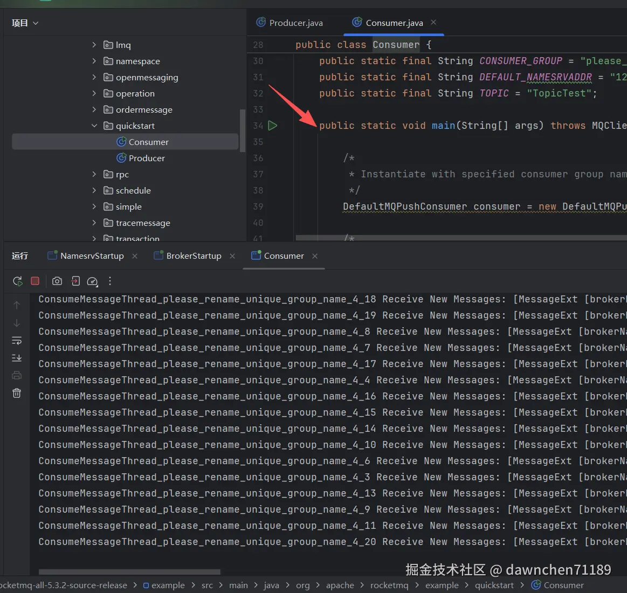Click apache in the breadcrumb bar
Viewport: 627px width, 593px height.
click(340, 585)
